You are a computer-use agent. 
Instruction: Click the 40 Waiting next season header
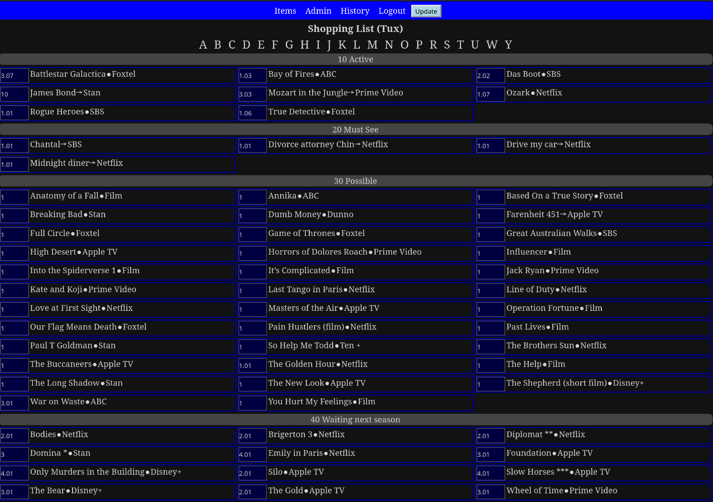coord(356,420)
